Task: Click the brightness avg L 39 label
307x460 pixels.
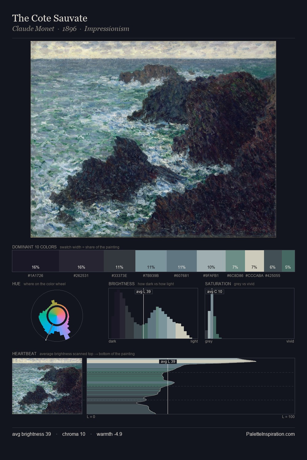Action: [143, 292]
